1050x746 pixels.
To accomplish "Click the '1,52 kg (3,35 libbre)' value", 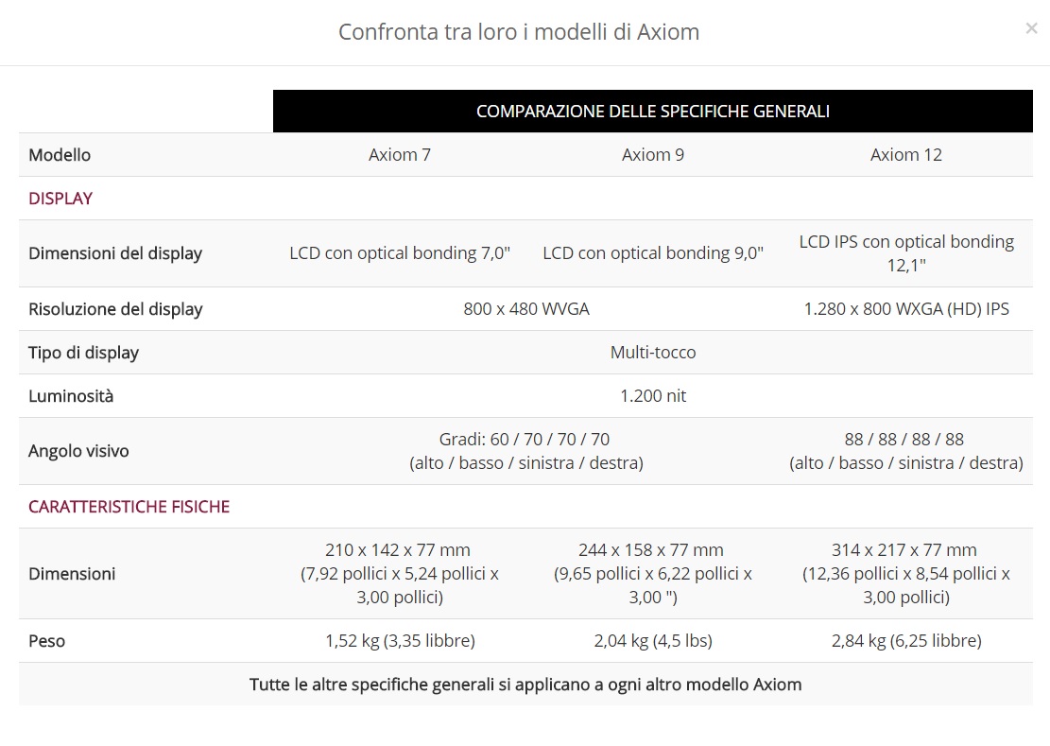I will coord(400,641).
